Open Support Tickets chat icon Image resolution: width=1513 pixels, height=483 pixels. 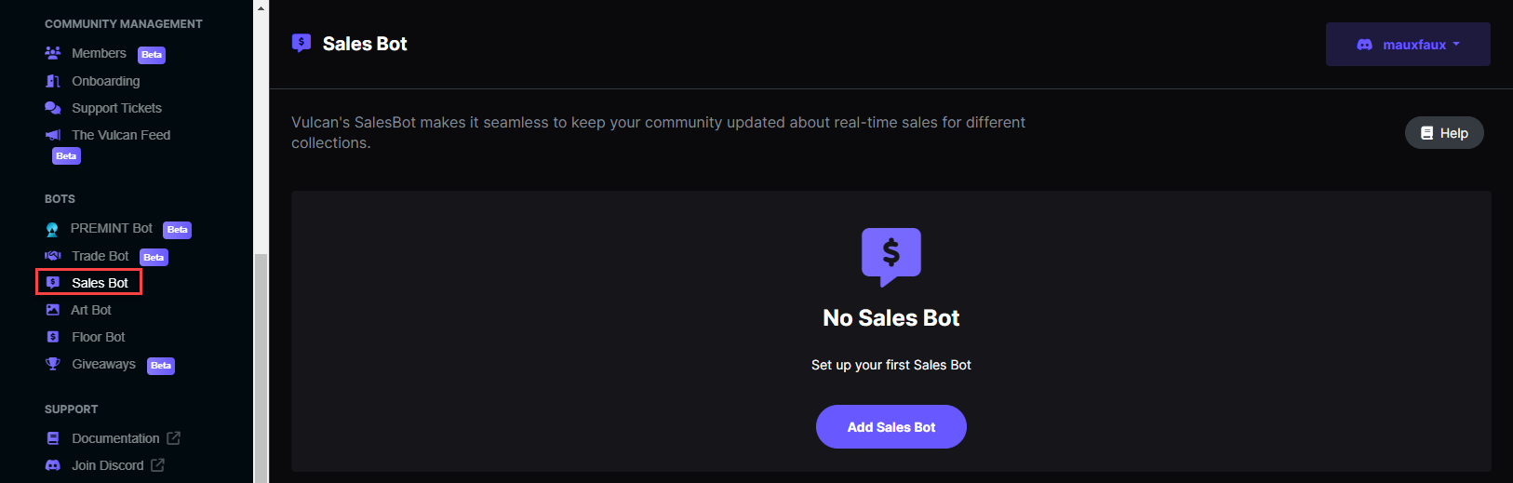coord(53,108)
